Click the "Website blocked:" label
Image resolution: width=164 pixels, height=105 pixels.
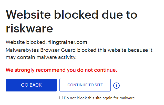[x=26, y=42]
